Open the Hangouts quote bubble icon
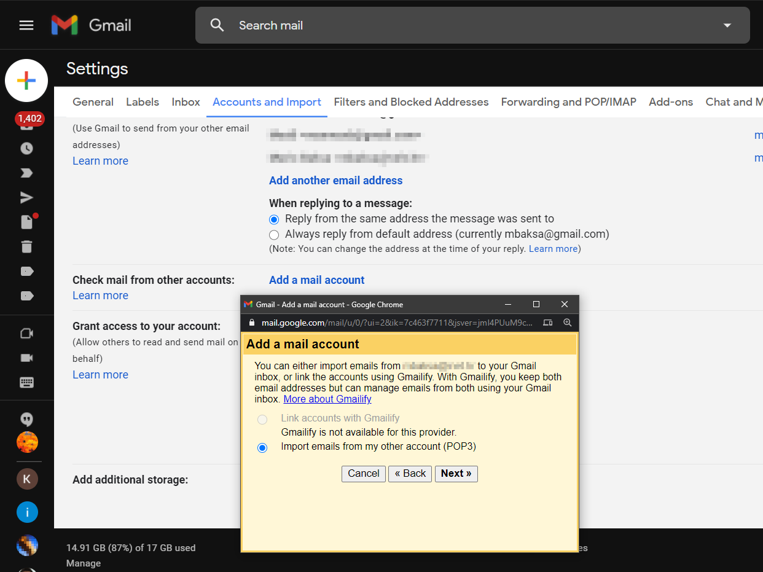Screen dimensions: 763x572 pyautogui.click(x=26, y=419)
